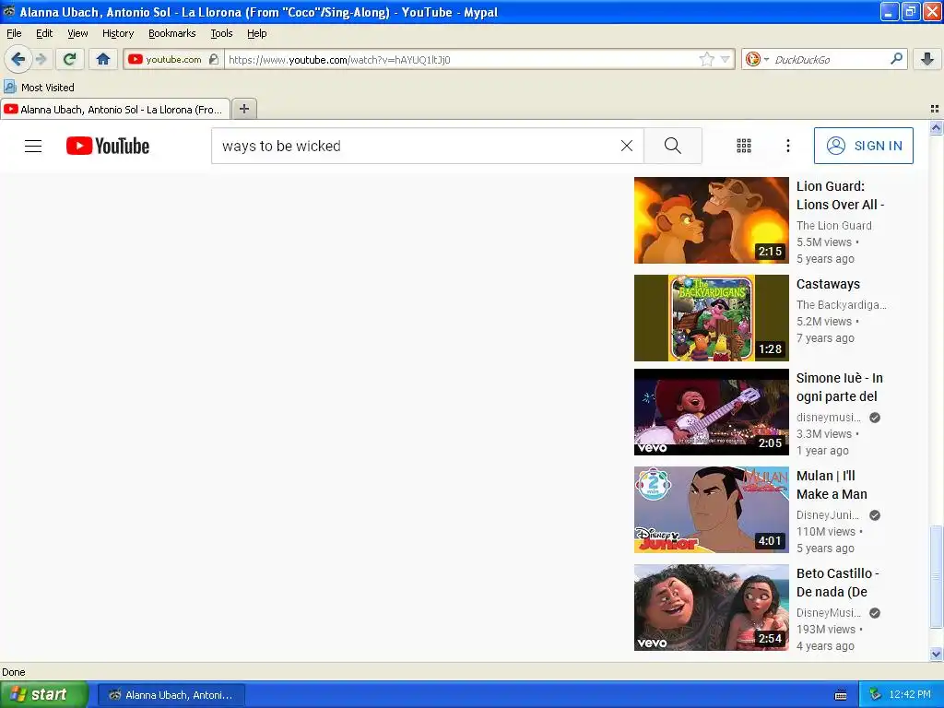944x708 pixels.
Task: Click the Mypal taskbar window button
Action: [171, 695]
